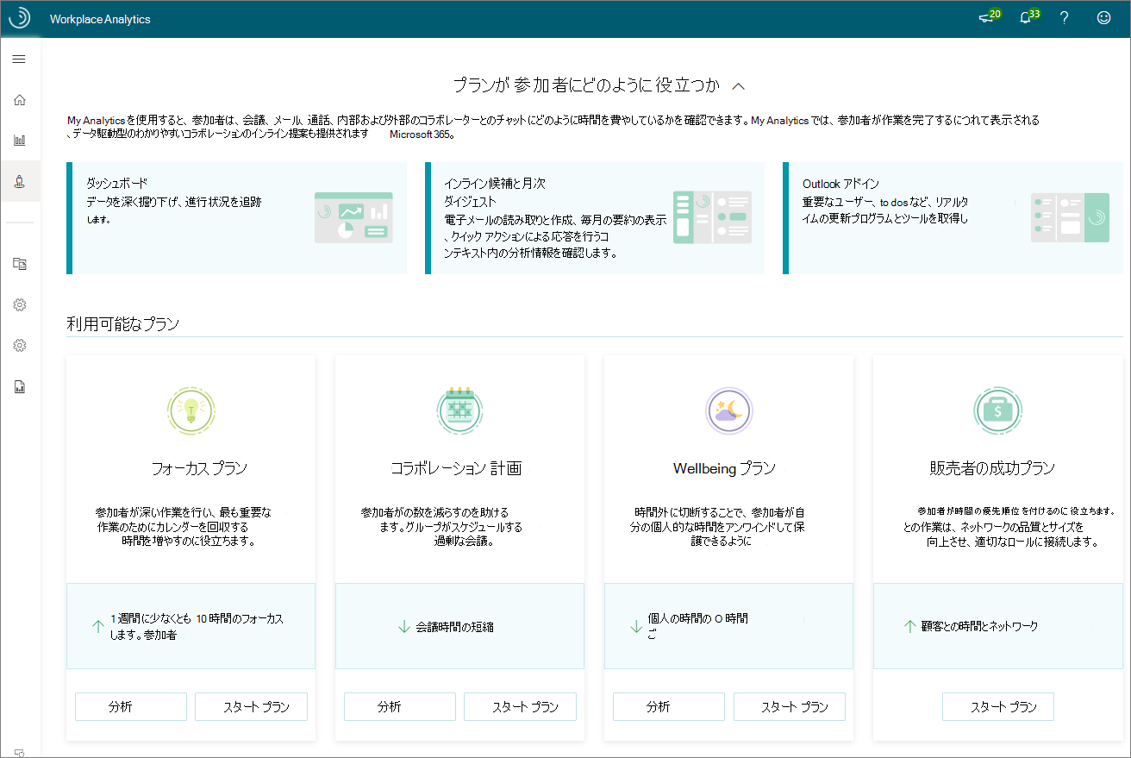This screenshot has width=1131, height=758.
Task: Click the light bulb Focus plan icon
Action: tap(191, 410)
